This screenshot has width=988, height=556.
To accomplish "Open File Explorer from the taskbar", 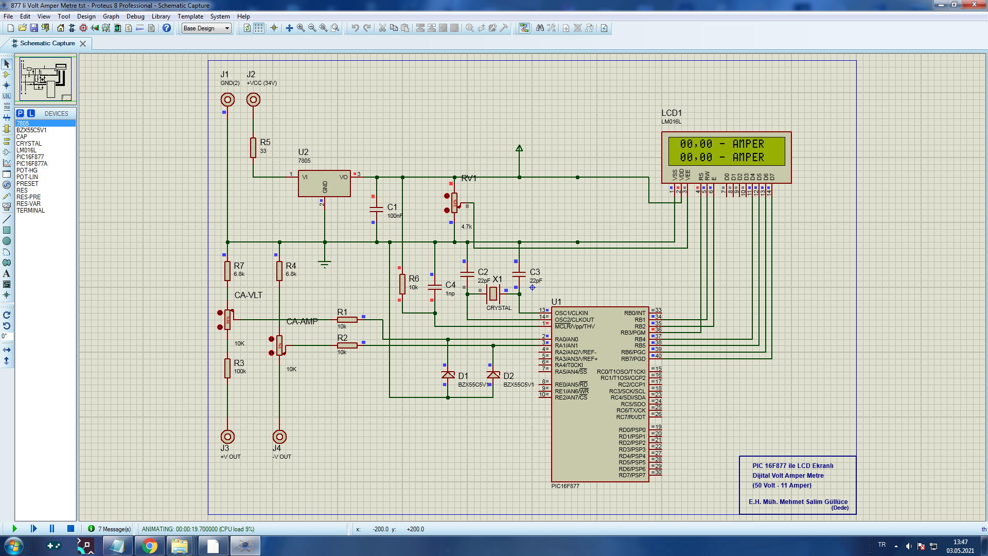I will tap(179, 546).
